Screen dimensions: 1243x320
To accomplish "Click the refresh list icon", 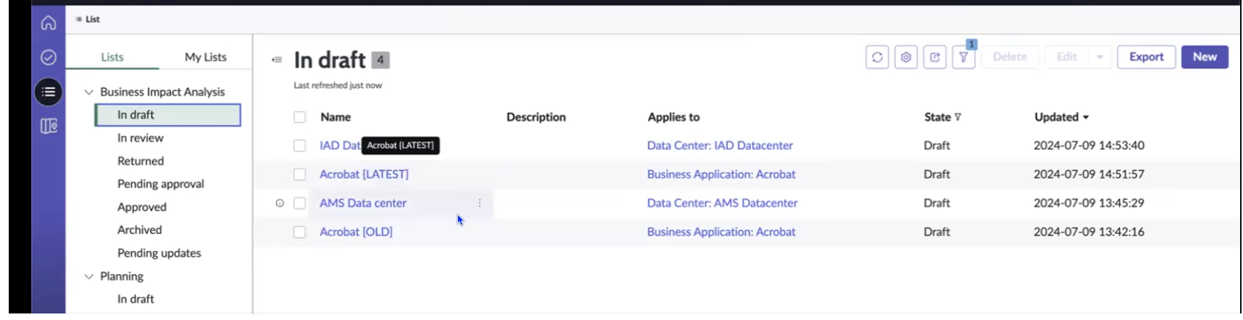I will 877,57.
